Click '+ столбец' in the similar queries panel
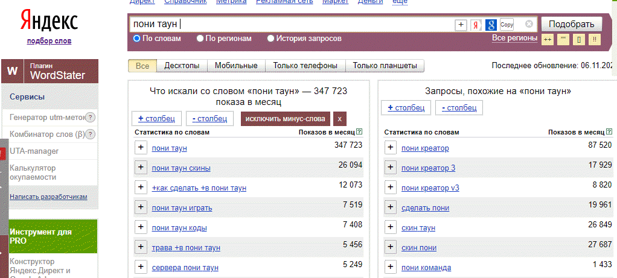 tap(406, 108)
